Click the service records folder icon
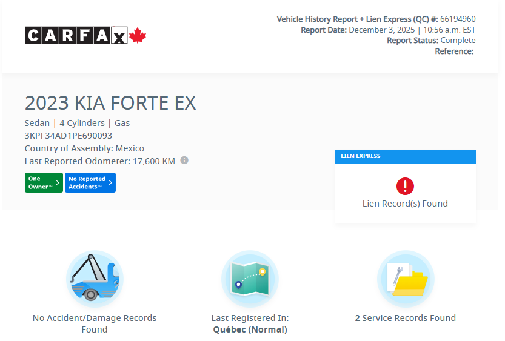 pyautogui.click(x=406, y=279)
